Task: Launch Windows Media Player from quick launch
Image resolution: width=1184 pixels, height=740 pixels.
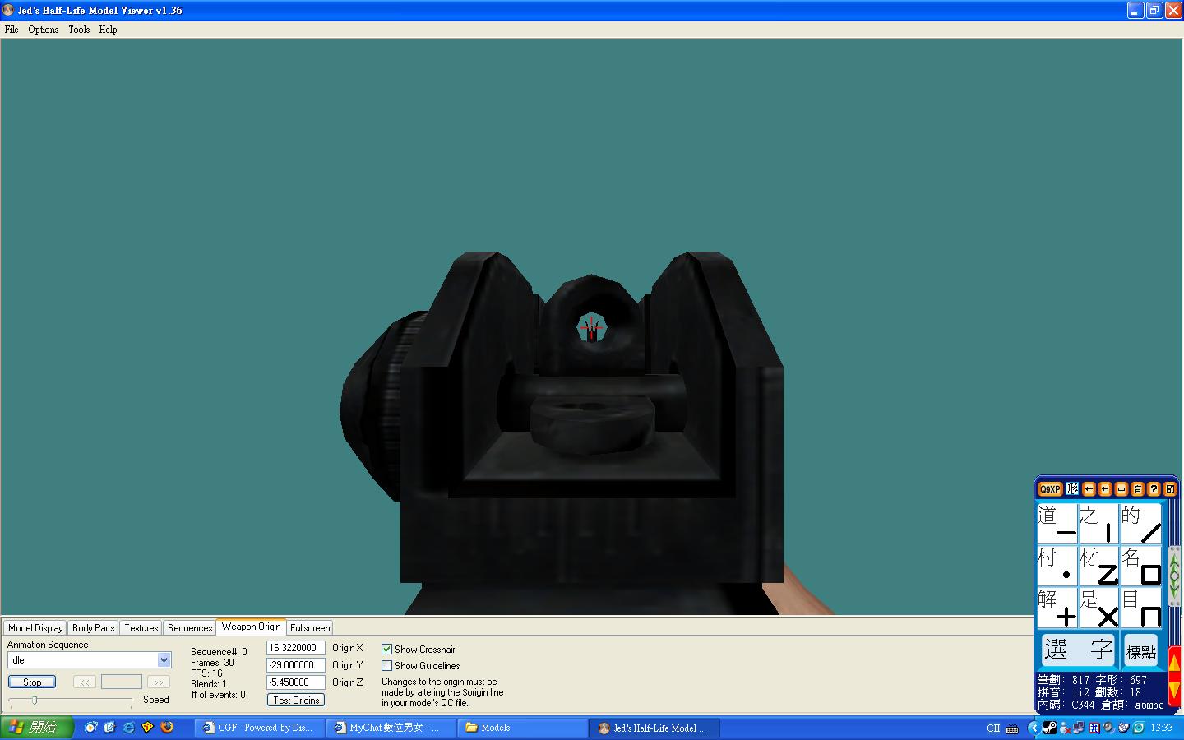Action: pos(90,728)
